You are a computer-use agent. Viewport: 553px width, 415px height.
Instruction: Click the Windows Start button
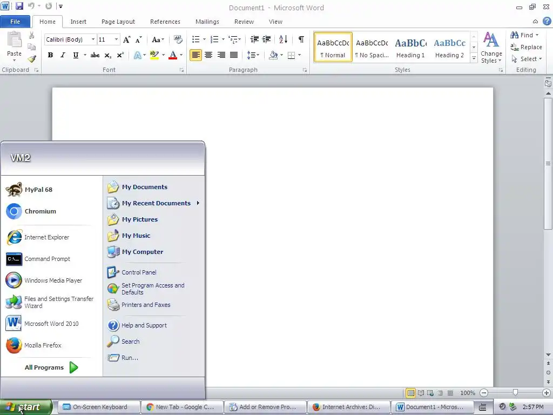pos(26,407)
